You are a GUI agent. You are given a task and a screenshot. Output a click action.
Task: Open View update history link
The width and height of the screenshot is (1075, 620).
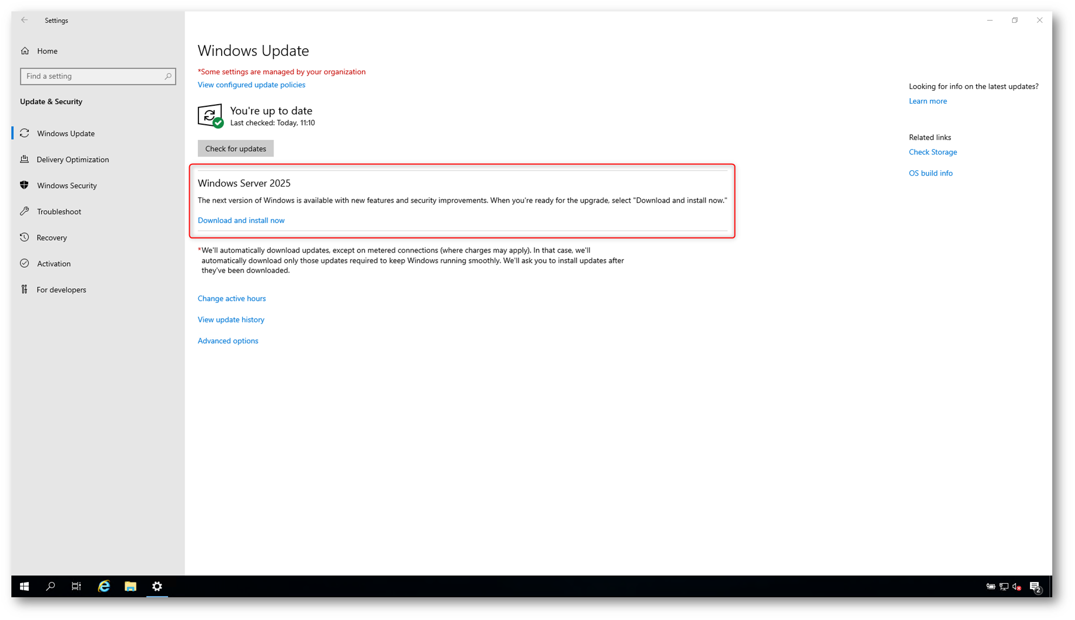231,320
